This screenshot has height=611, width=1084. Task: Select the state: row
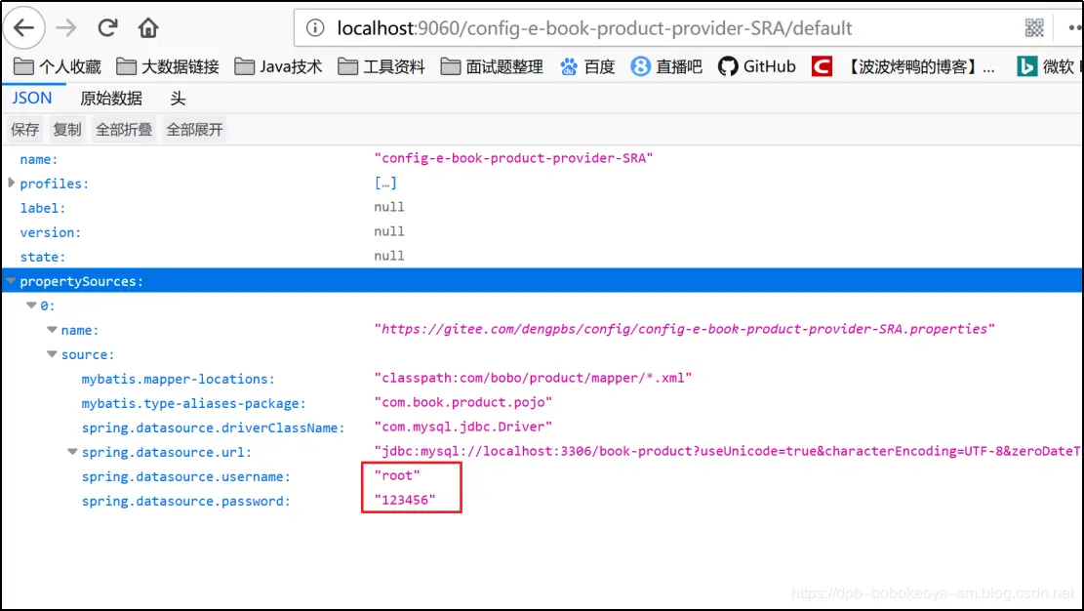coord(542,256)
